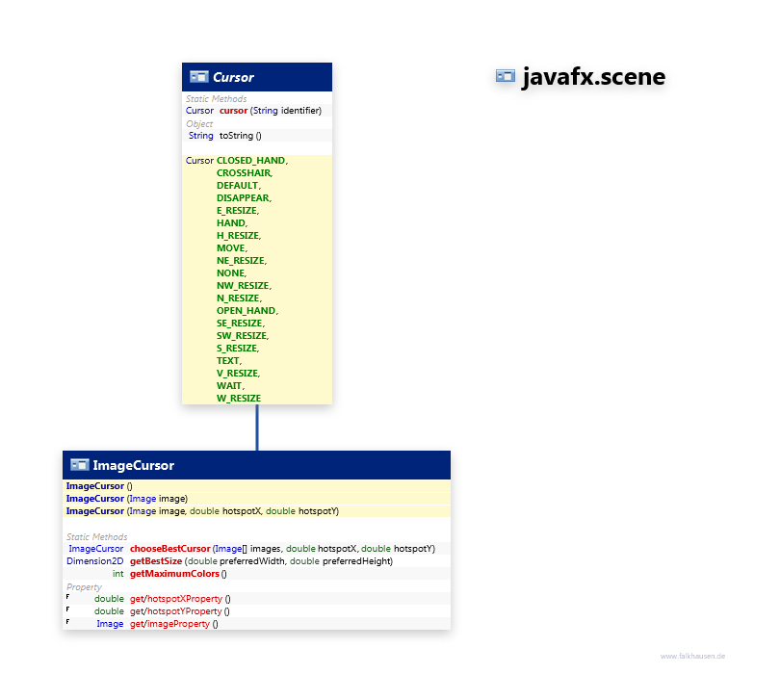Click the OPEN_HAND field entry

247,311
